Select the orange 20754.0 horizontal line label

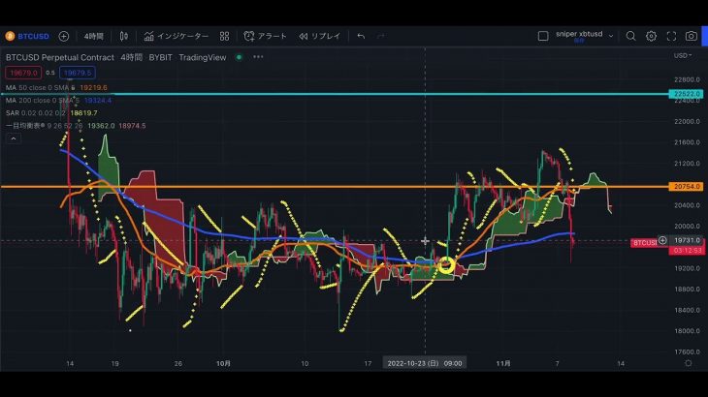pyautogui.click(x=686, y=186)
